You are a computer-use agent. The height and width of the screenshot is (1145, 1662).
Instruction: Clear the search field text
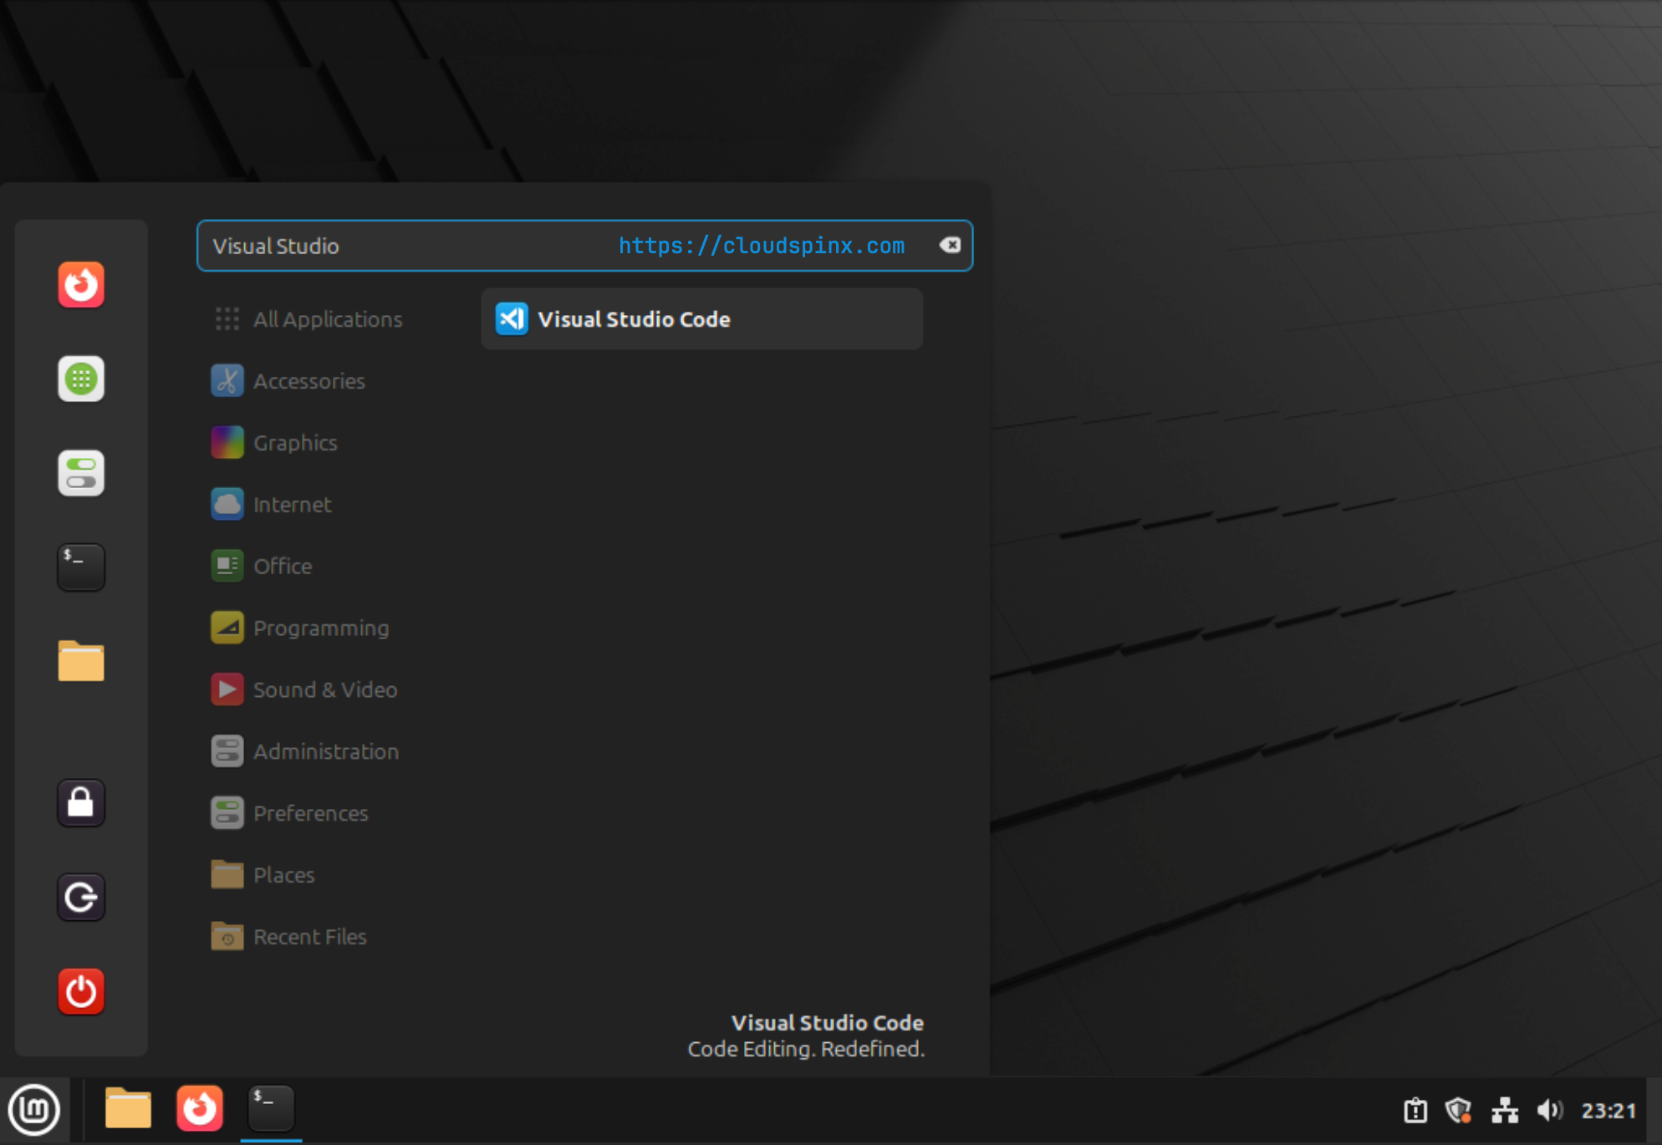coord(951,245)
